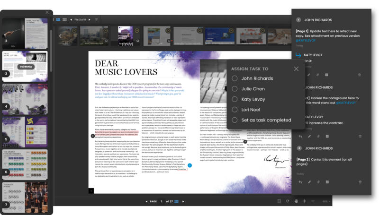Click the page number input showing 3
The height and width of the screenshot is (215, 379).
[162, 201]
